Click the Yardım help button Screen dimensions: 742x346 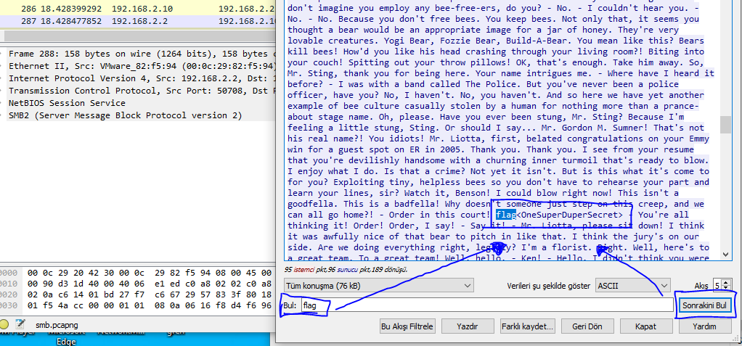click(x=704, y=326)
